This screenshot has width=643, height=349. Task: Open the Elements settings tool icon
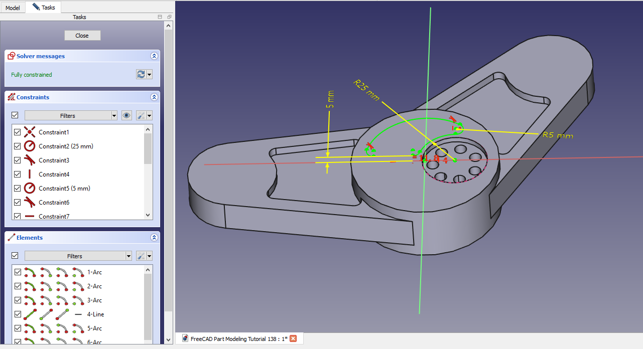pyautogui.click(x=142, y=256)
